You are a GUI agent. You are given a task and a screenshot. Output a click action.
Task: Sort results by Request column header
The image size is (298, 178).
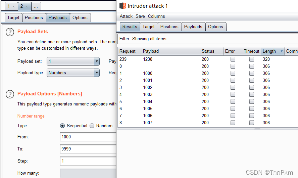tap(129, 51)
